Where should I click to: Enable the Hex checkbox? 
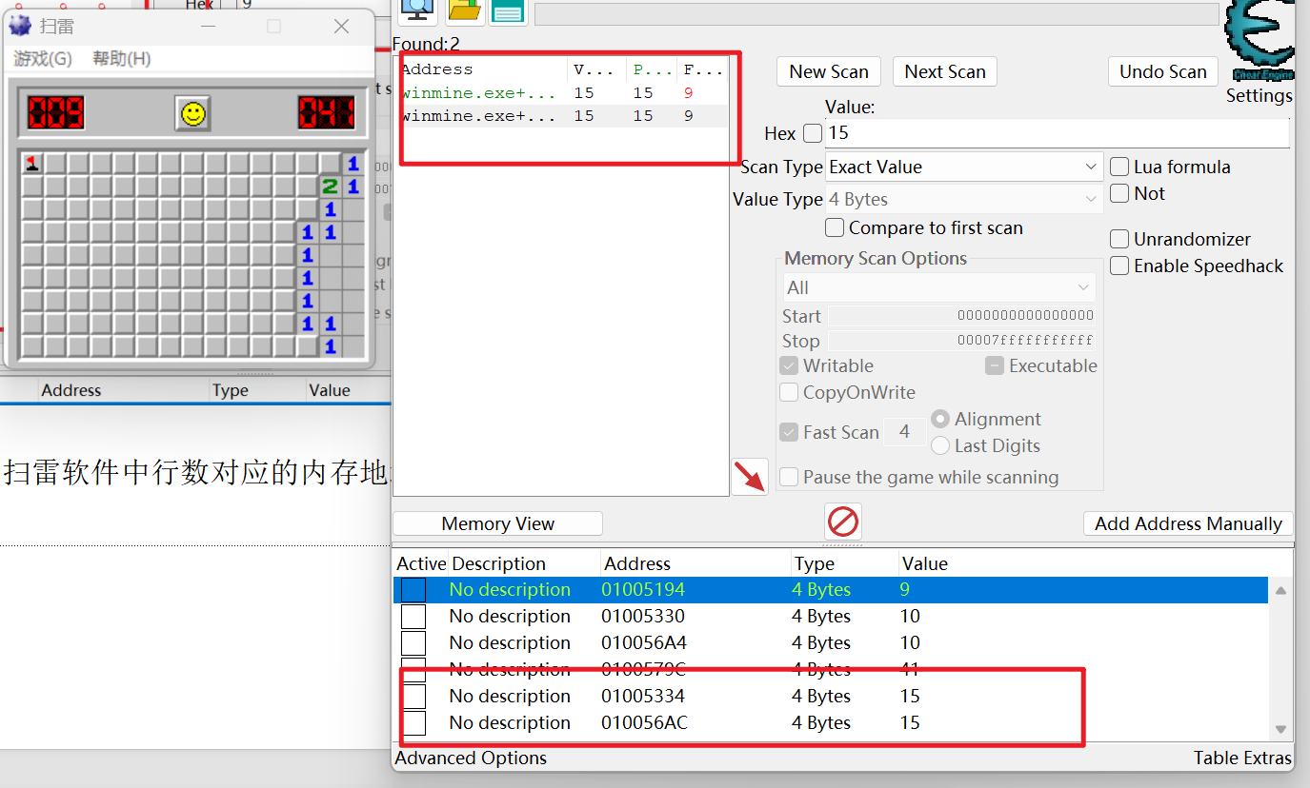[x=813, y=133]
